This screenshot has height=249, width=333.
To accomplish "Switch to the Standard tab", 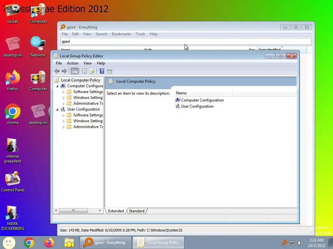I will tap(137, 211).
